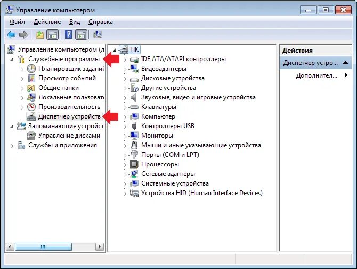Click the Службы и приложения icon
Image resolution: width=357 pixels, height=269 pixels.
click(21, 145)
